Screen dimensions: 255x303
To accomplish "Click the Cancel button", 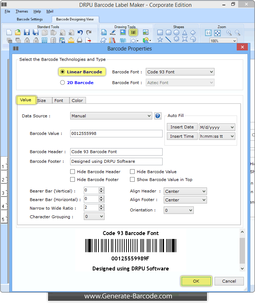I will (229, 281).
